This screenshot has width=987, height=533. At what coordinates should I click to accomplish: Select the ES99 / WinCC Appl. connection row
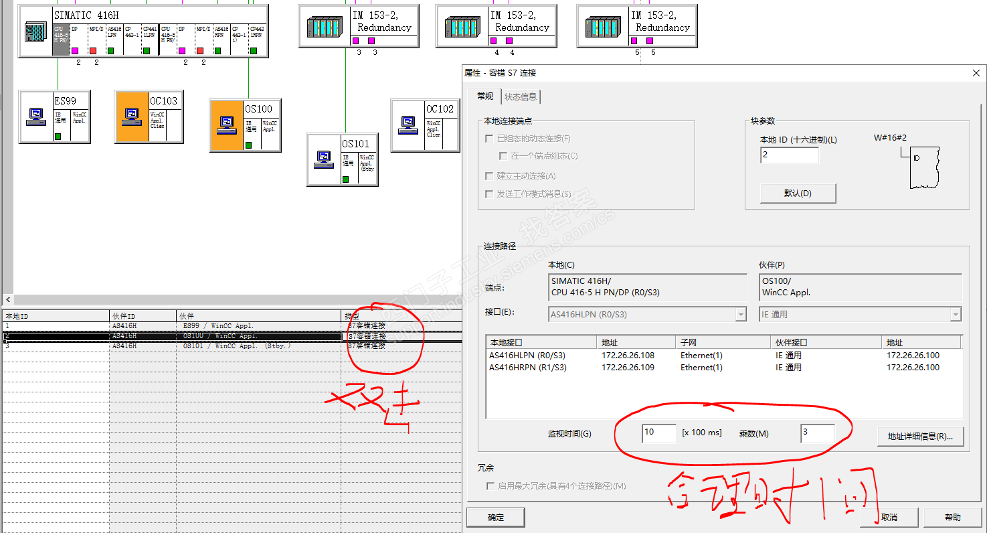pos(231,326)
